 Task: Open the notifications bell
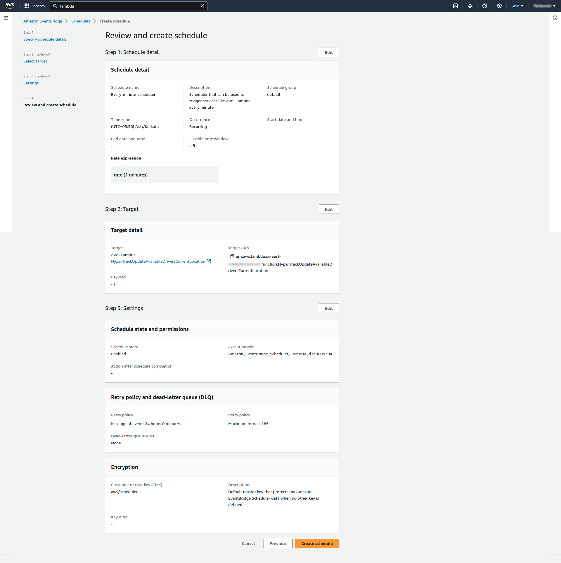pos(470,6)
